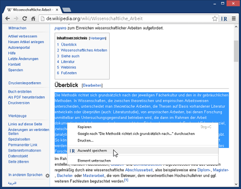Open Neuen Artikel anlegen link
This screenshot has height=189, width=241.
pos(26,42)
